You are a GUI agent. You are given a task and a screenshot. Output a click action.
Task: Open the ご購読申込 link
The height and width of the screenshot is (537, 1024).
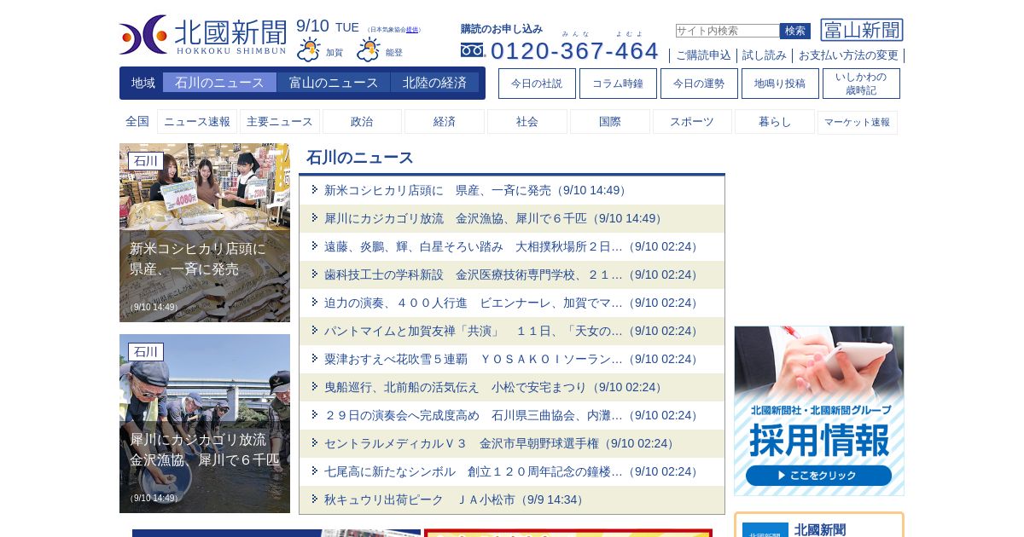click(703, 55)
